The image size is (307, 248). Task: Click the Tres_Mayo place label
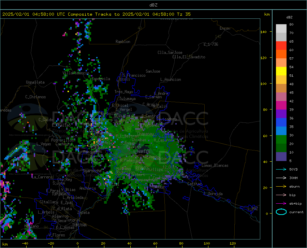[x=123, y=92]
